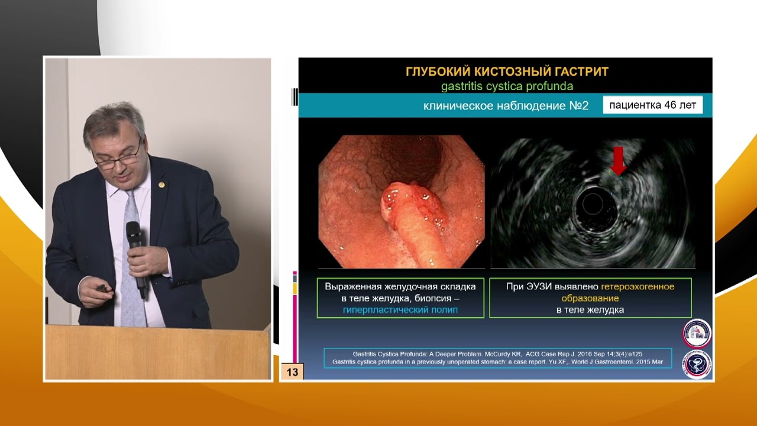Click the 'гиперпластический полип' highlighted text
The image size is (757, 426).
click(x=400, y=310)
